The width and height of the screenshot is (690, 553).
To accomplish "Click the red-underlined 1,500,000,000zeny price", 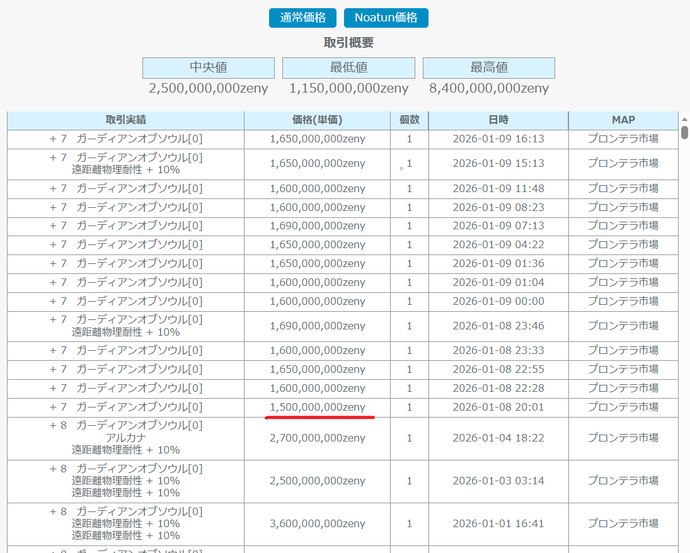I will pos(317,408).
